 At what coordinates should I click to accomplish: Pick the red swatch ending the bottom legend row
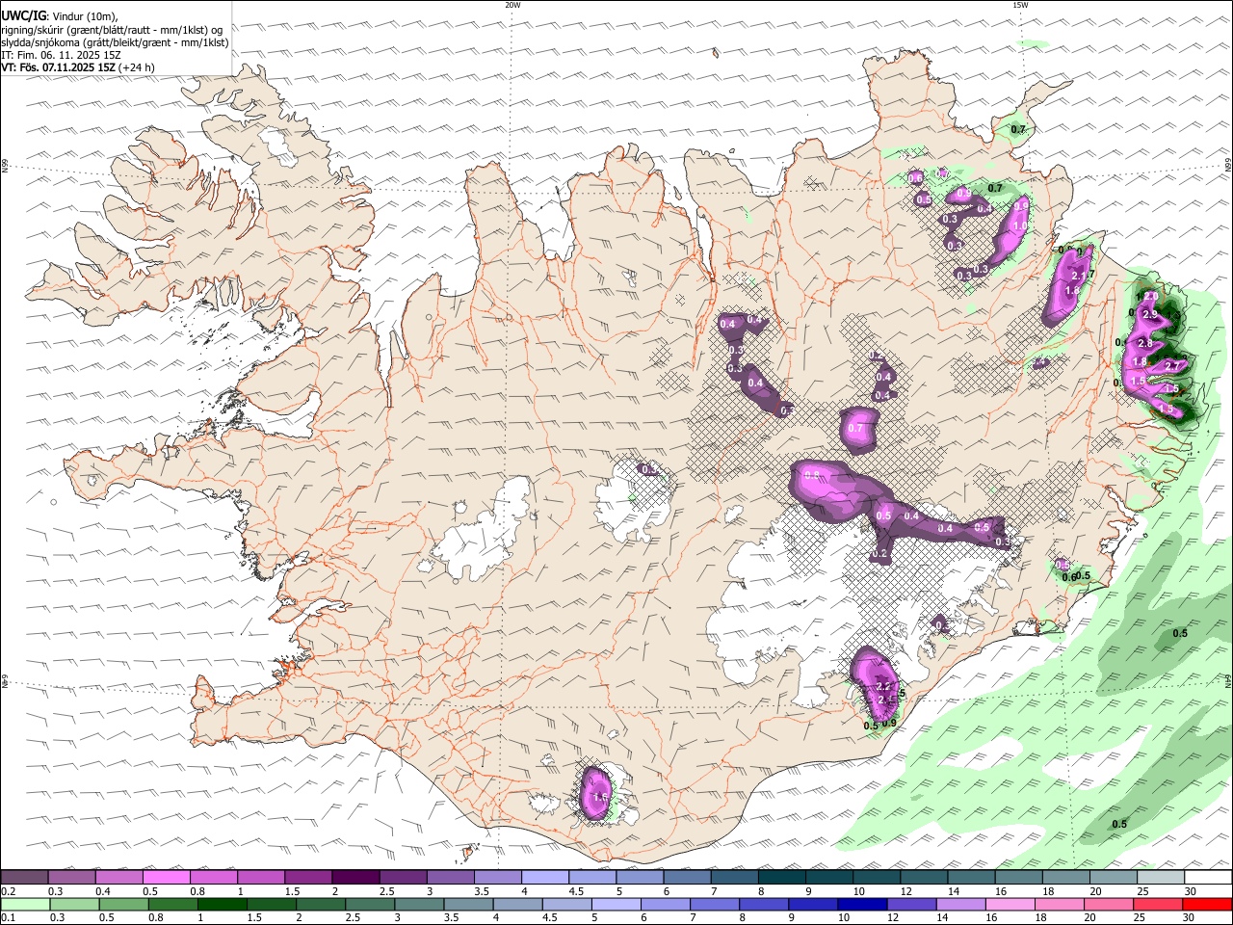click(1207, 905)
